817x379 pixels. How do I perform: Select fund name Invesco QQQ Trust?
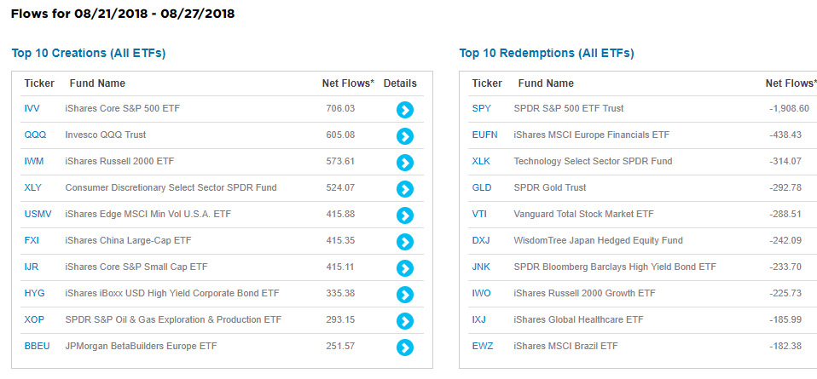coord(106,135)
